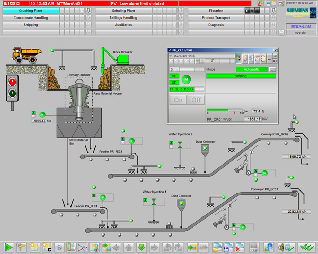Click the green up arrow navigation icon
This screenshot has width=318, height=254.
(x=129, y=247)
